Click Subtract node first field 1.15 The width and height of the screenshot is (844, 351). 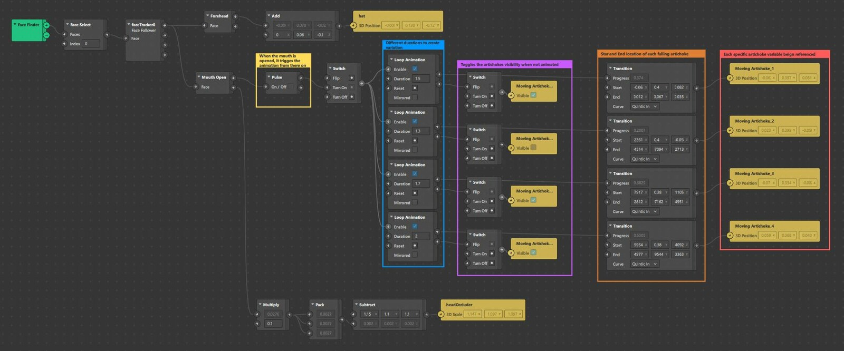[370, 314]
